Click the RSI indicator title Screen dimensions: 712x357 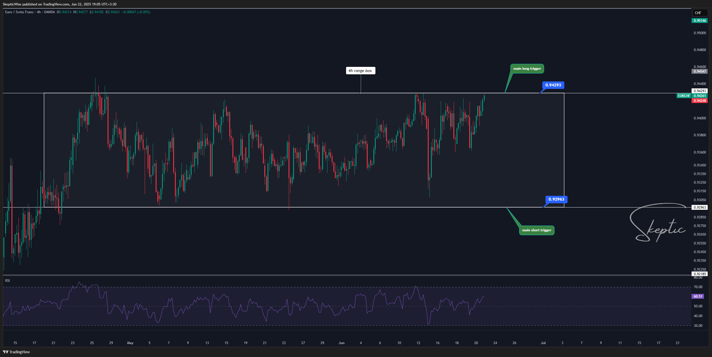(x=7, y=281)
